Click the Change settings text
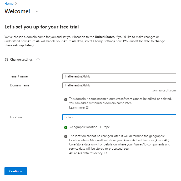Image resolution: width=181 pixels, height=181 pixels. click(21, 60)
